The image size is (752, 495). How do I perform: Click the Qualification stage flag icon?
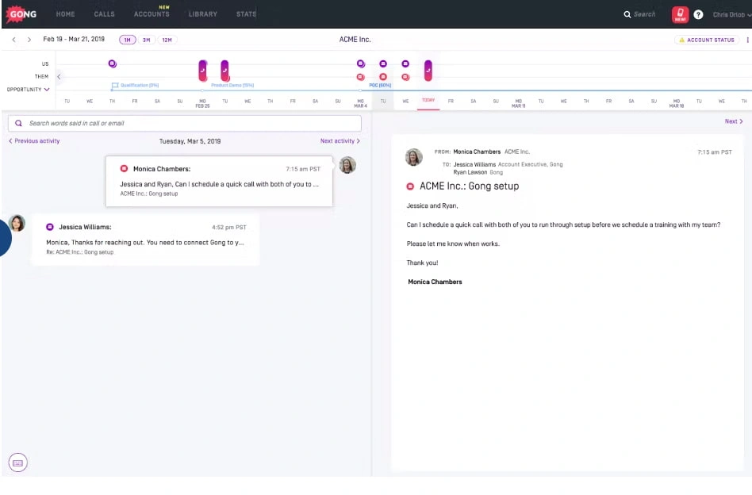(114, 86)
